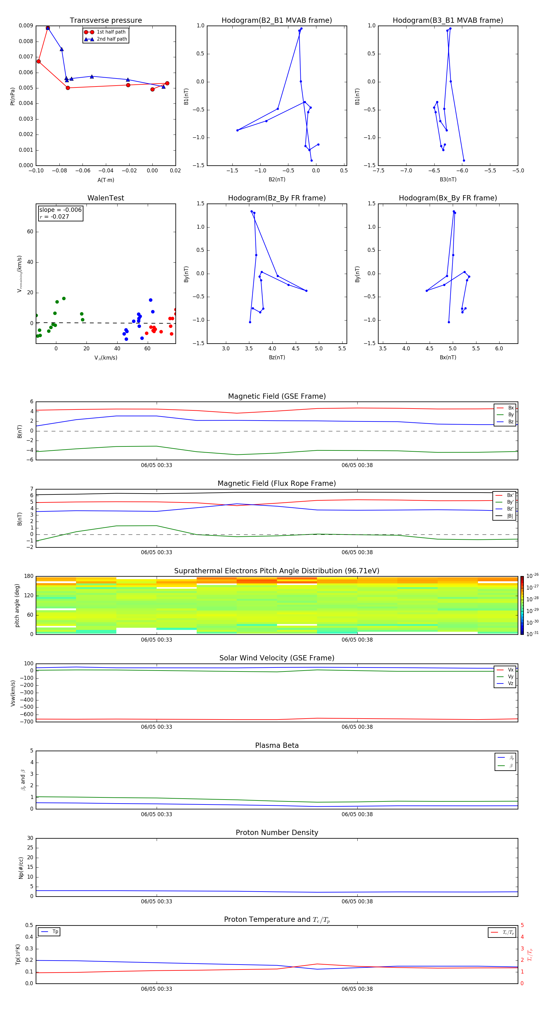Click the "Bx(nT)" x-axis label
Viewport: 554px width, 1016px height.
click(448, 357)
